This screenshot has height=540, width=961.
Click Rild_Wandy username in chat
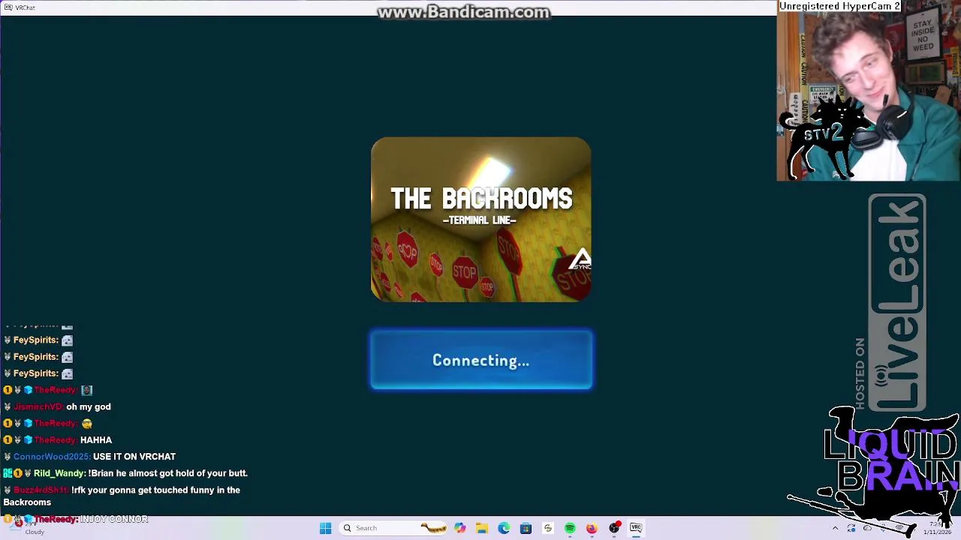[59, 473]
